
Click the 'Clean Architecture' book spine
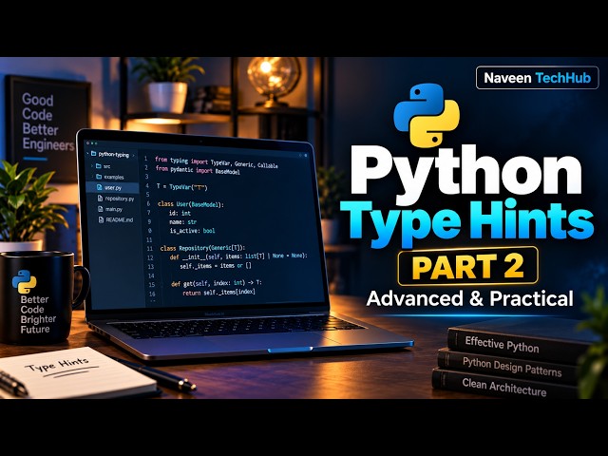click(504, 388)
